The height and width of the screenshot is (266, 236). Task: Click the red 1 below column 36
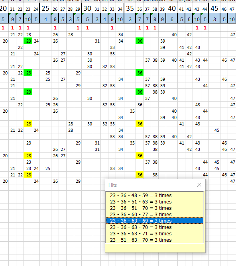[140, 27]
